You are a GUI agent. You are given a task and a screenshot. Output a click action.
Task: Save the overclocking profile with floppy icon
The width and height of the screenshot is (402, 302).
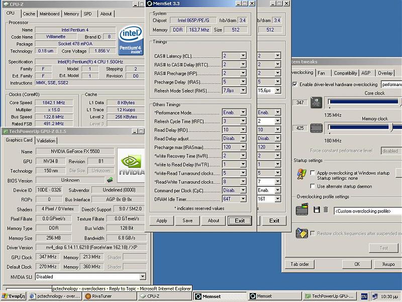(x=317, y=209)
